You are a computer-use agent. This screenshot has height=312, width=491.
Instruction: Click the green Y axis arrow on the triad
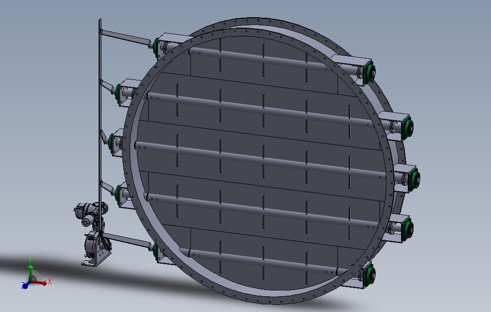pos(30,273)
